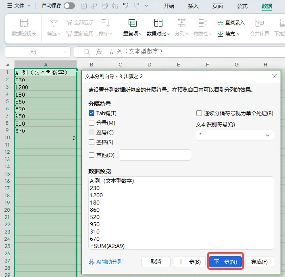Select the 数据 ribbon tab

[x=266, y=6]
